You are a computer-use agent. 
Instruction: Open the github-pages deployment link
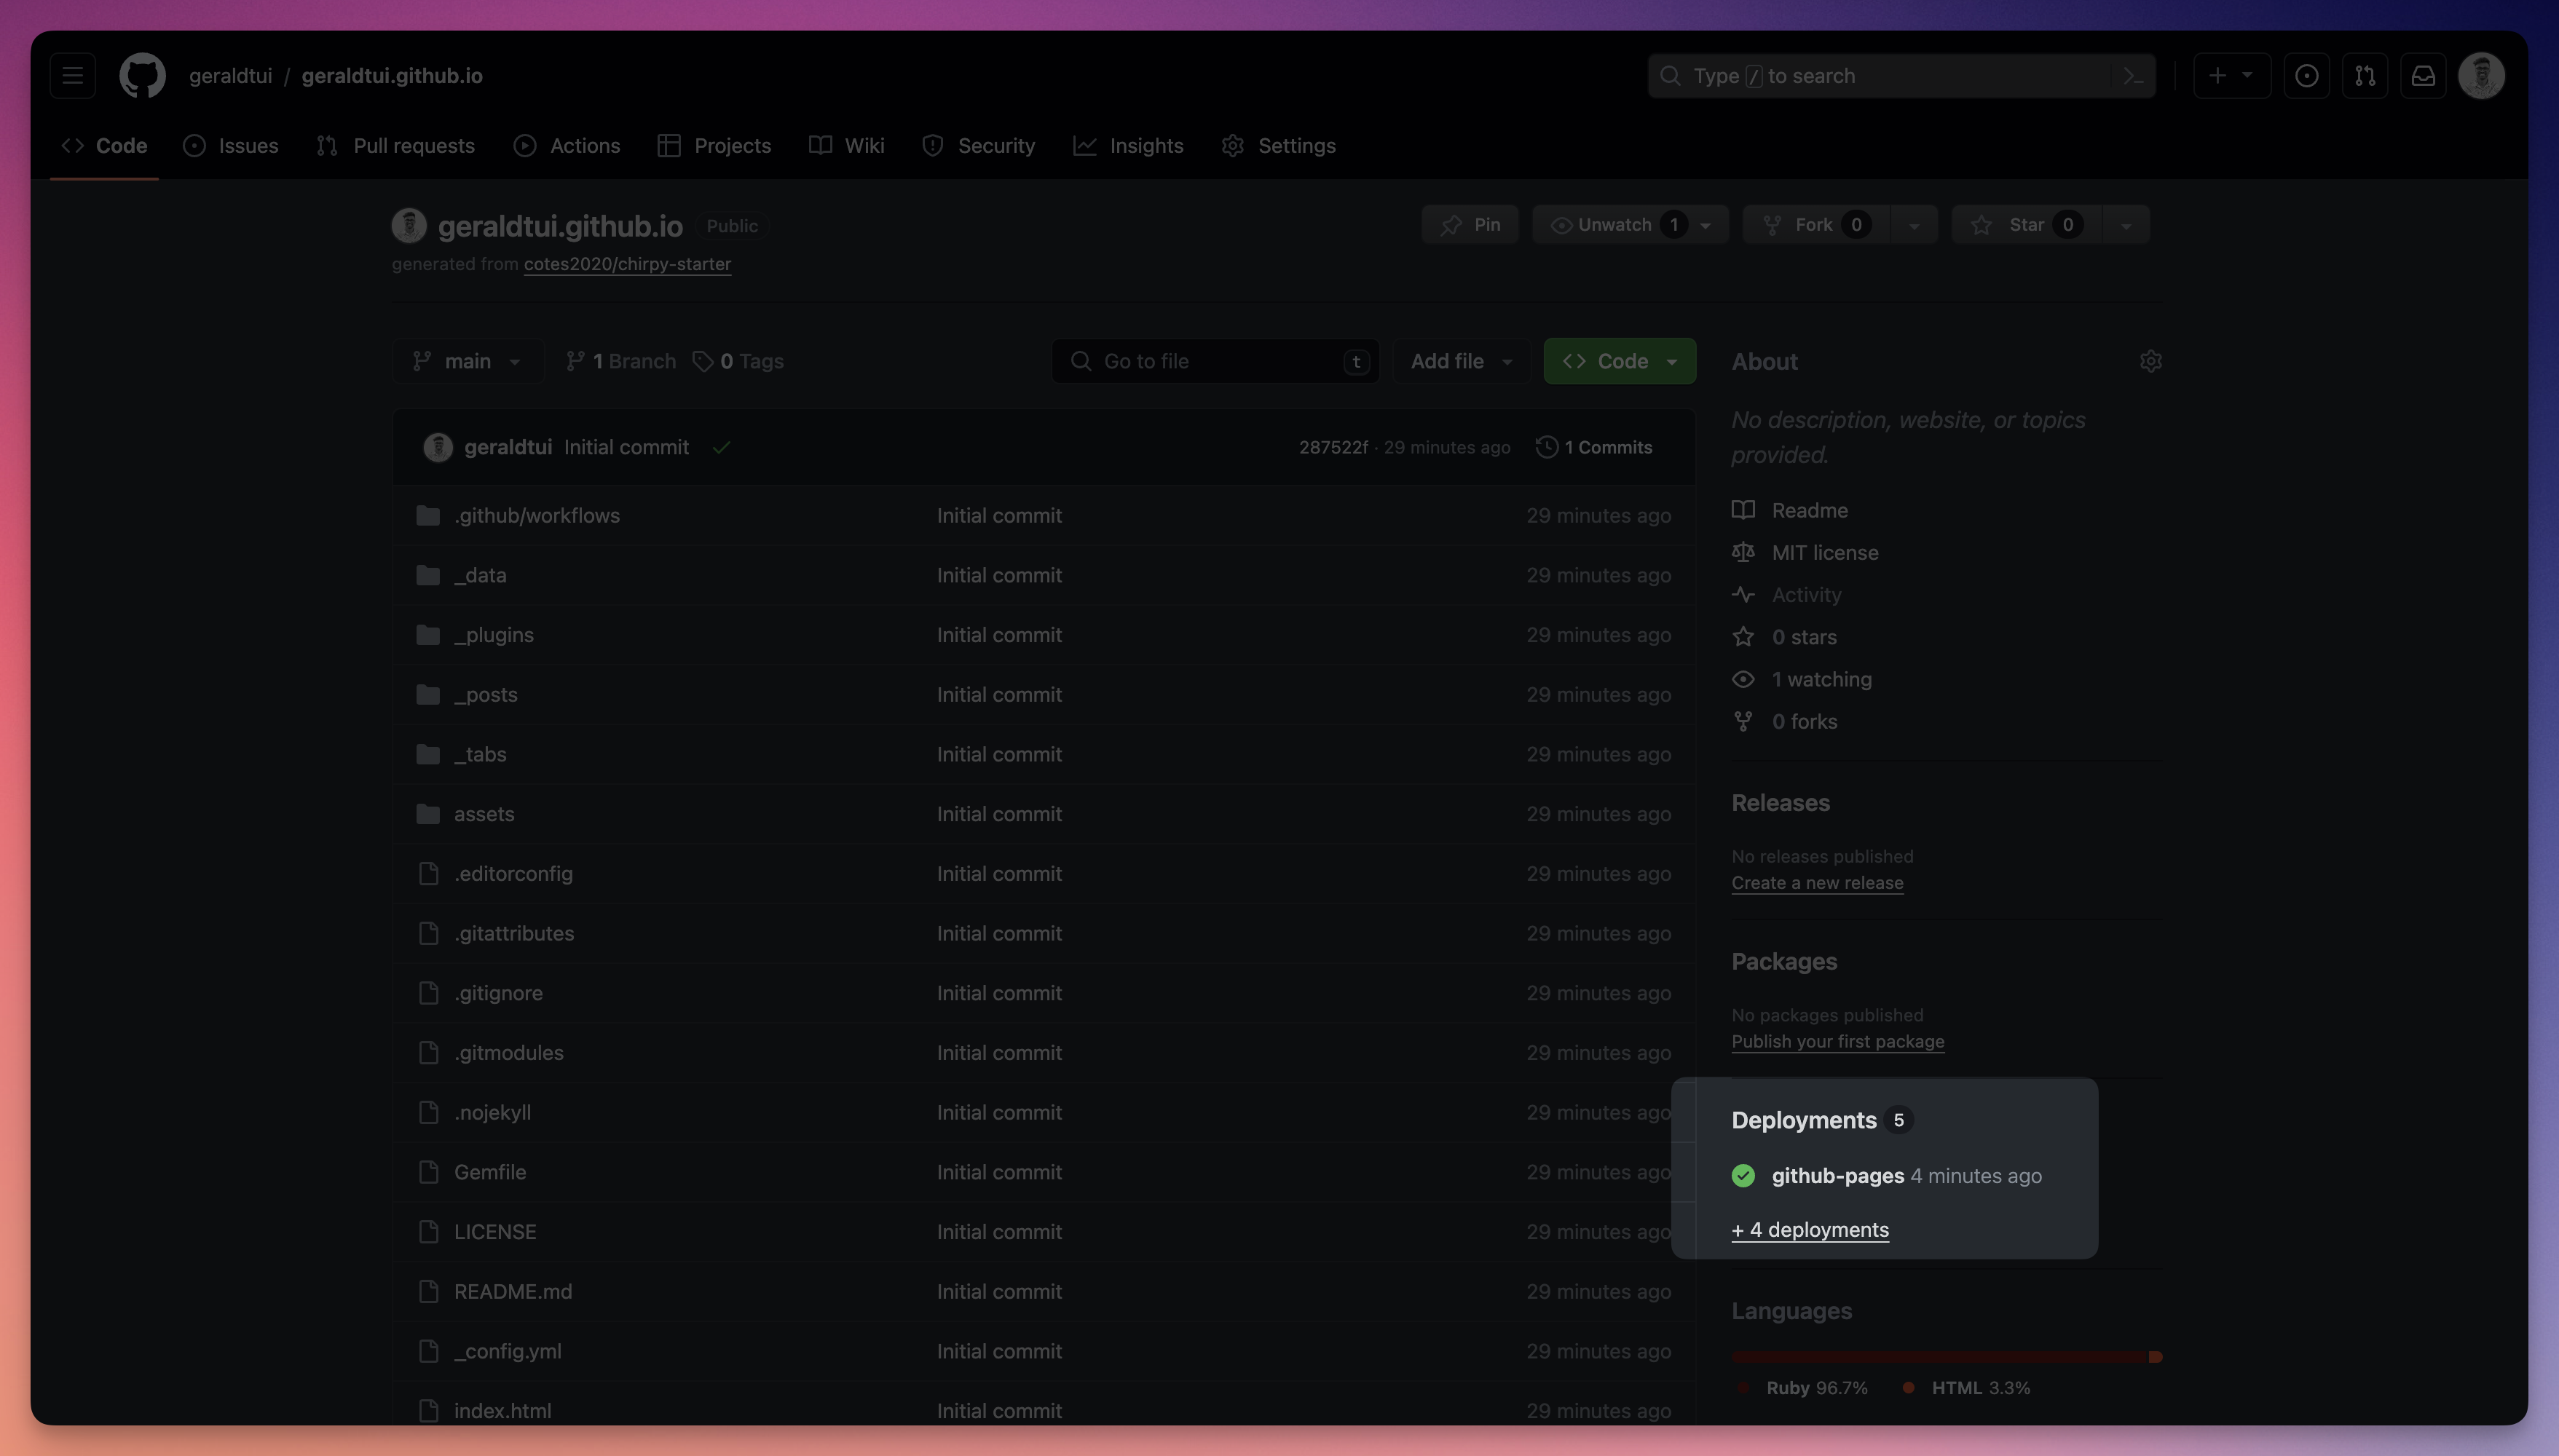click(1837, 1176)
